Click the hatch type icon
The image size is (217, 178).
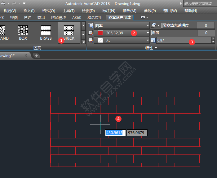coord(91,26)
